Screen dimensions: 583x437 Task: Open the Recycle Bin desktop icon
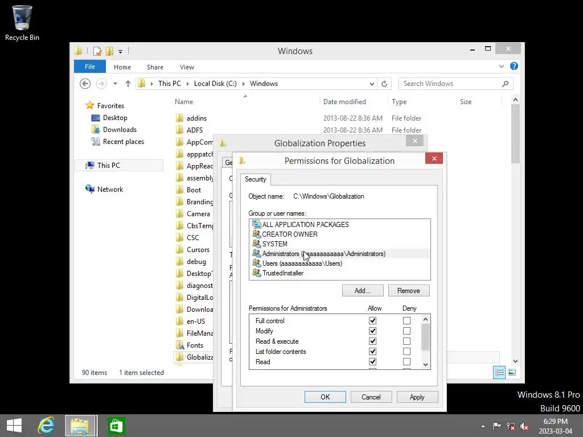22,23
